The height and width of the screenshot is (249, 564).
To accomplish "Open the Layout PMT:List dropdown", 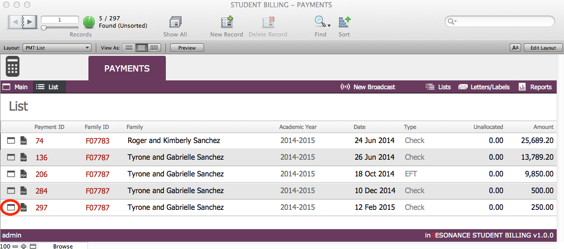I will [x=57, y=48].
